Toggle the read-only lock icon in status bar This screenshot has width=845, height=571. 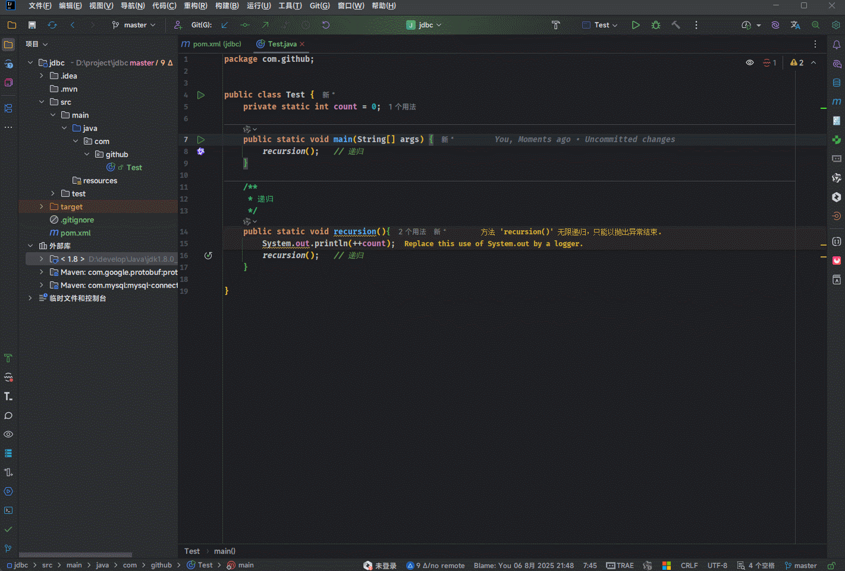click(831, 566)
